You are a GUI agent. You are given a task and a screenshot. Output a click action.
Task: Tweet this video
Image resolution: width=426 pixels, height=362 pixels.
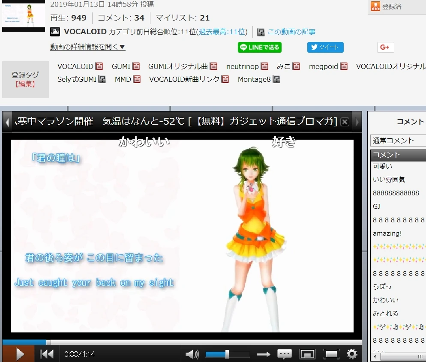coord(325,47)
